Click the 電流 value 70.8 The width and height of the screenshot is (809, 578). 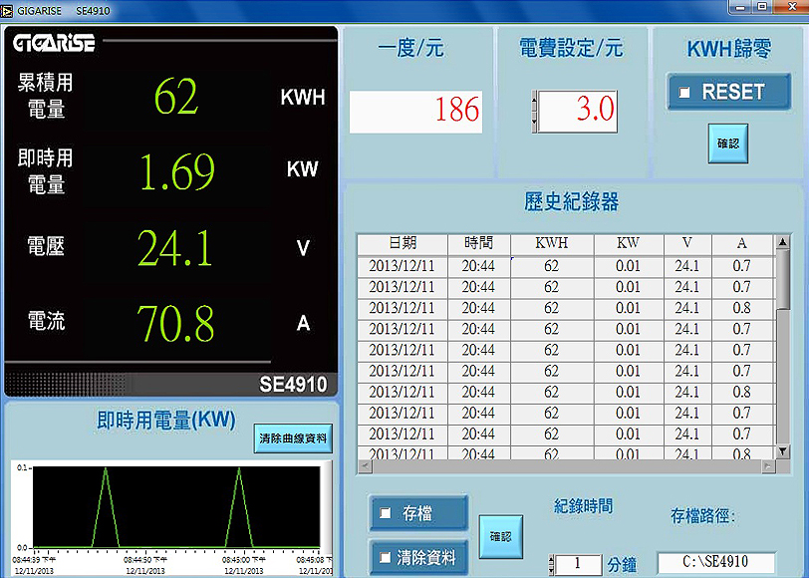pos(175,324)
